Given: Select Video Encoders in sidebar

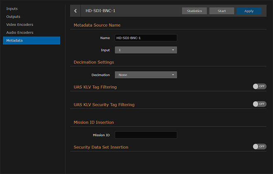Looking at the screenshot, I should [20, 24].
